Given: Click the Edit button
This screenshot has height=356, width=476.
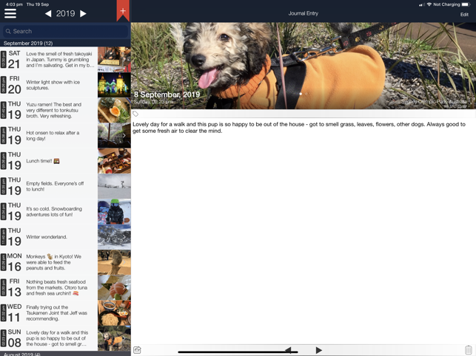Looking at the screenshot, I should pos(464,15).
